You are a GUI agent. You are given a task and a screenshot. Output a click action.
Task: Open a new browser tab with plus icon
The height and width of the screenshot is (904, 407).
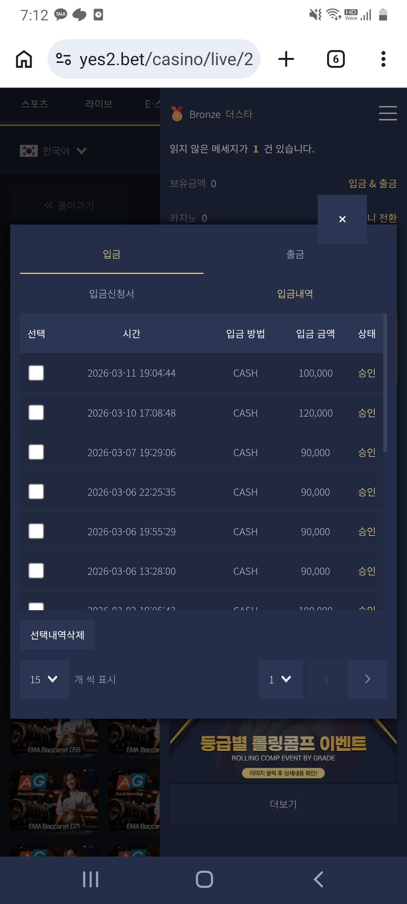(x=286, y=59)
